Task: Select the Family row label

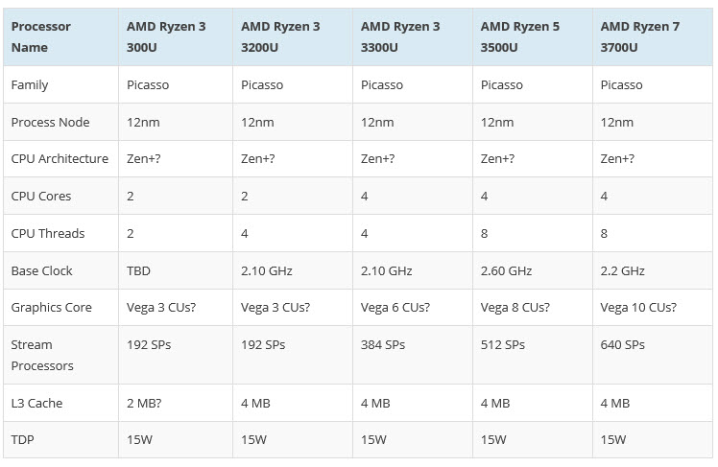Action: click(30, 84)
